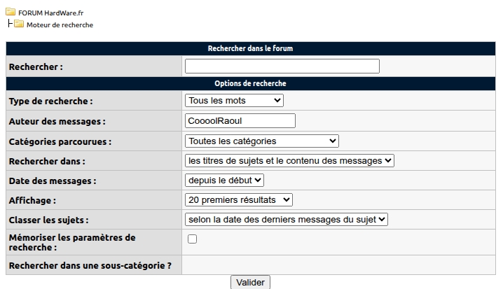The image size is (503, 289).
Task: Click the Auteur des messages label
Action: (x=57, y=121)
